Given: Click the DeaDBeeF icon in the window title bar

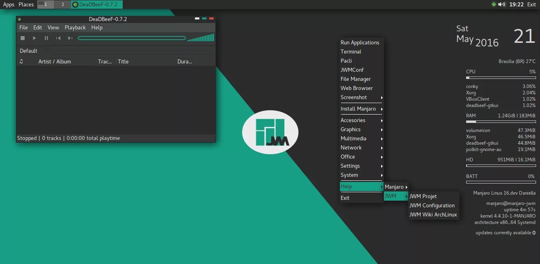Looking at the screenshot, I should (19, 19).
